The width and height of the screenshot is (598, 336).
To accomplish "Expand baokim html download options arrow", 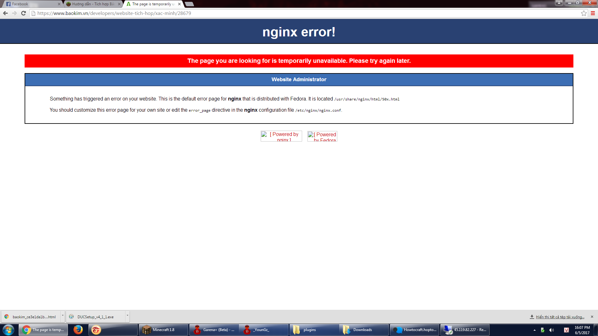I will coord(63,315).
